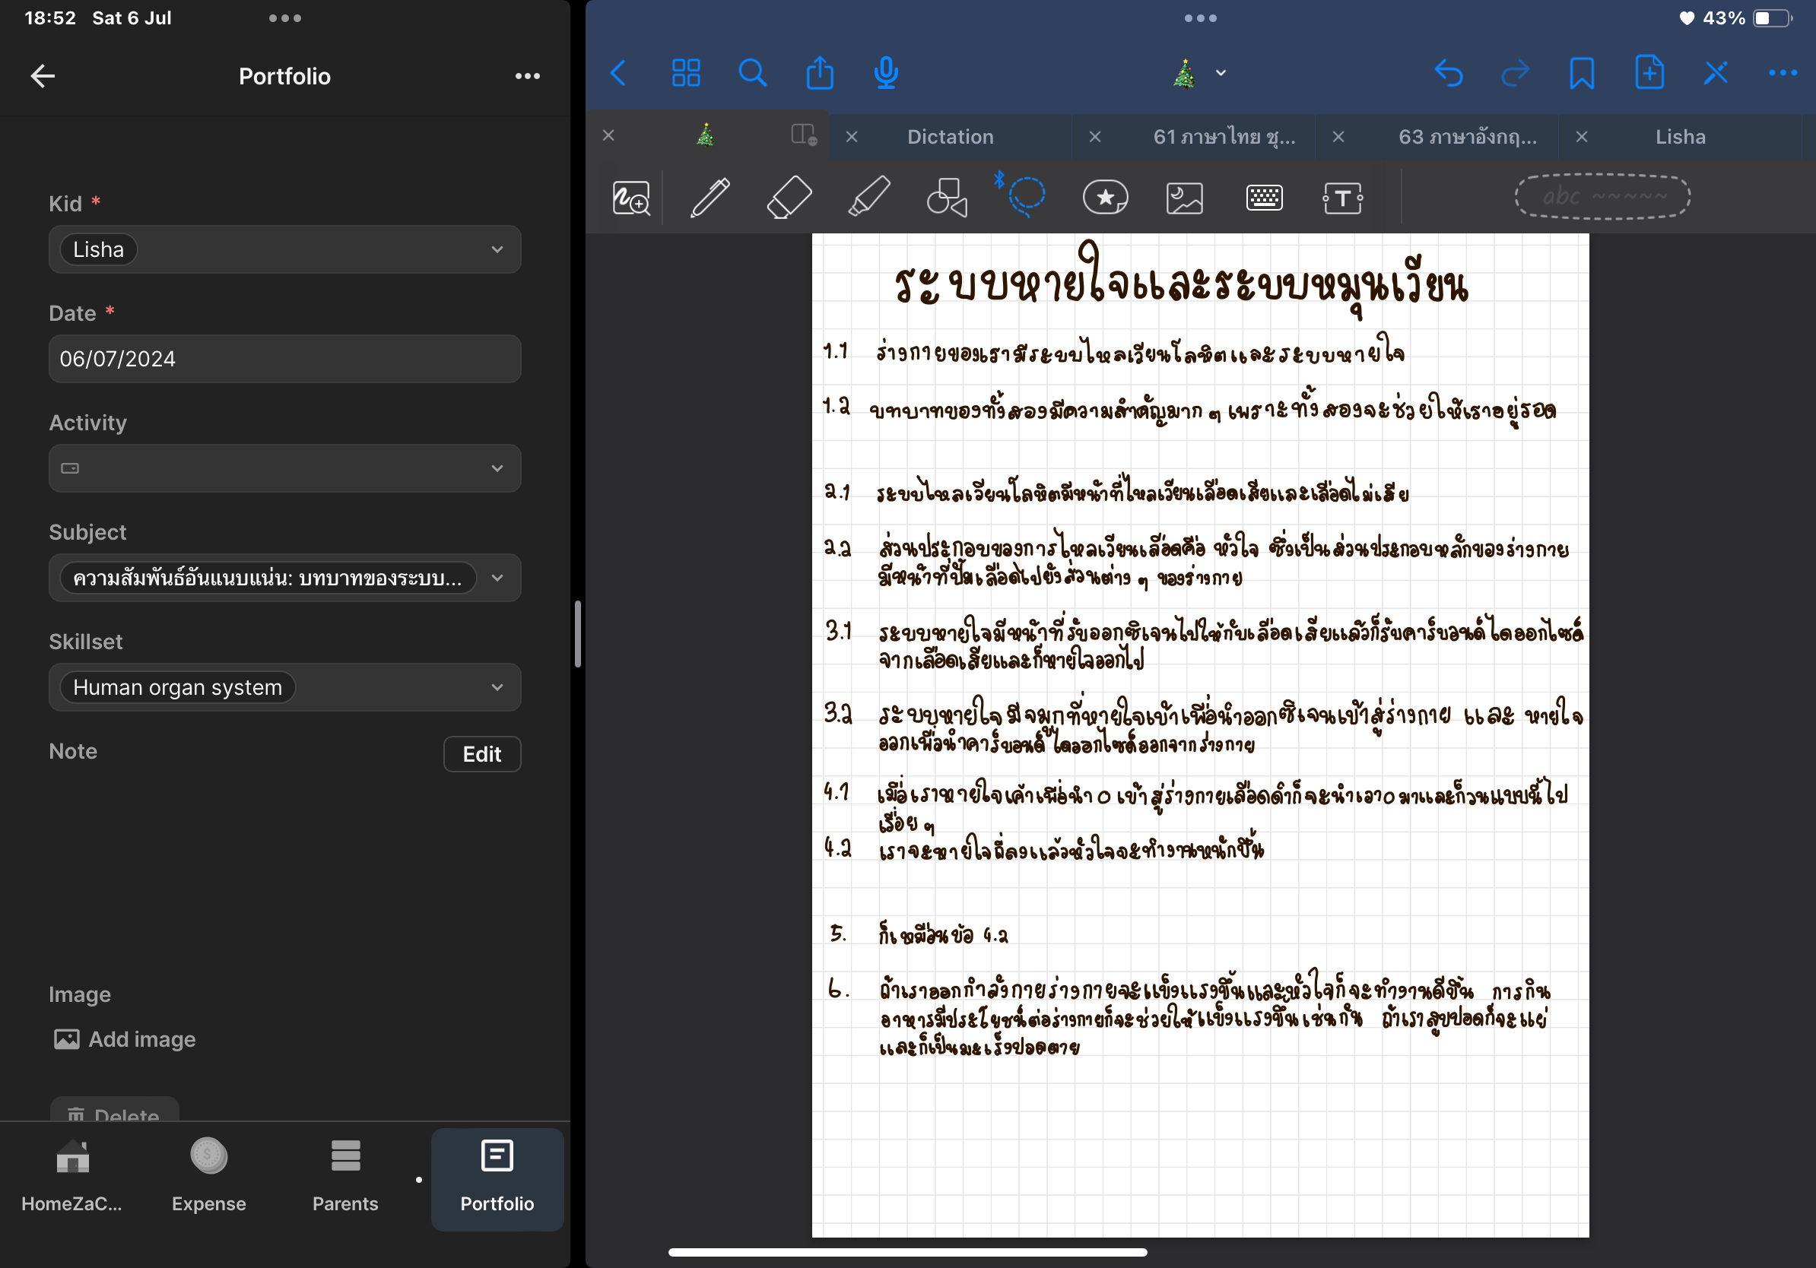Bookmark the current page
Viewport: 1816px width, 1268px height.
tap(1581, 73)
